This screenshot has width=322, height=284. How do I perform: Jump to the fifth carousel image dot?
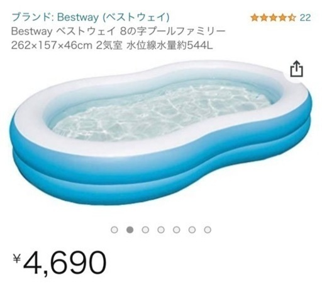(176, 230)
